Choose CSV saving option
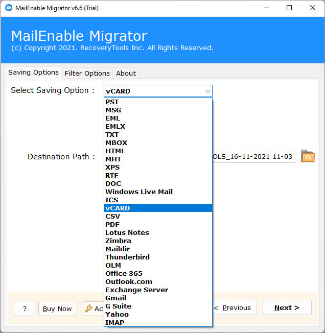The width and height of the screenshot is (325, 333). (x=158, y=217)
